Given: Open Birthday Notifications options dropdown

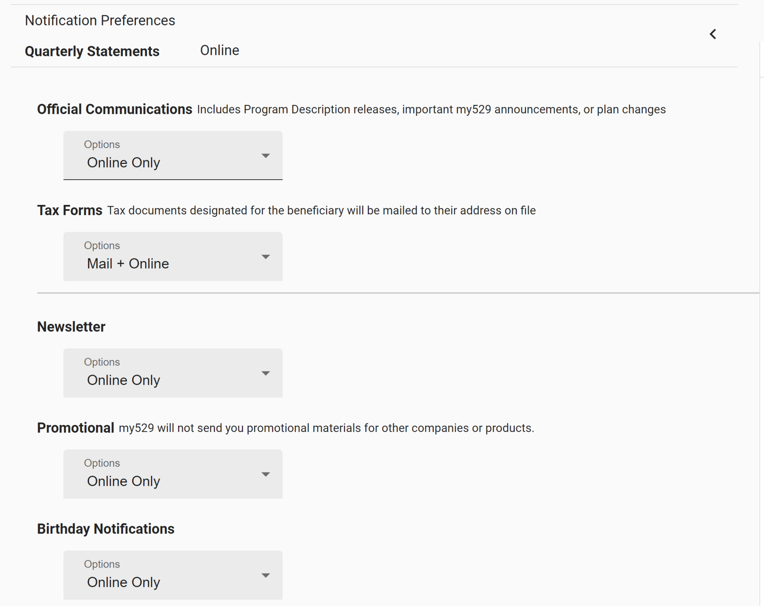Looking at the screenshot, I should (172, 575).
